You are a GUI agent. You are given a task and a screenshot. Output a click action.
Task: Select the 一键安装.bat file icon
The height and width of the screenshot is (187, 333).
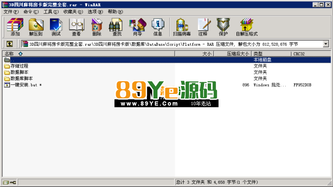[7, 85]
